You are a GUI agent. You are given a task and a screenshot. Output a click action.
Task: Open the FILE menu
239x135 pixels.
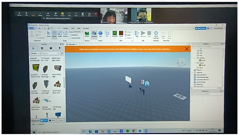(31, 28)
